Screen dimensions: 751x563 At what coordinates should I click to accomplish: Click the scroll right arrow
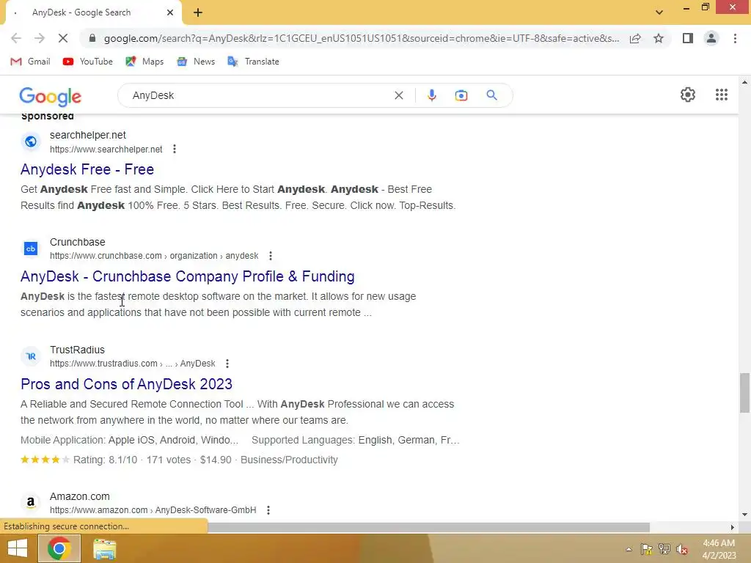click(x=733, y=527)
